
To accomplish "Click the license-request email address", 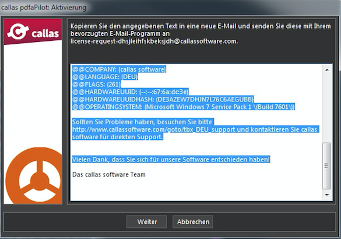I will [153, 41].
